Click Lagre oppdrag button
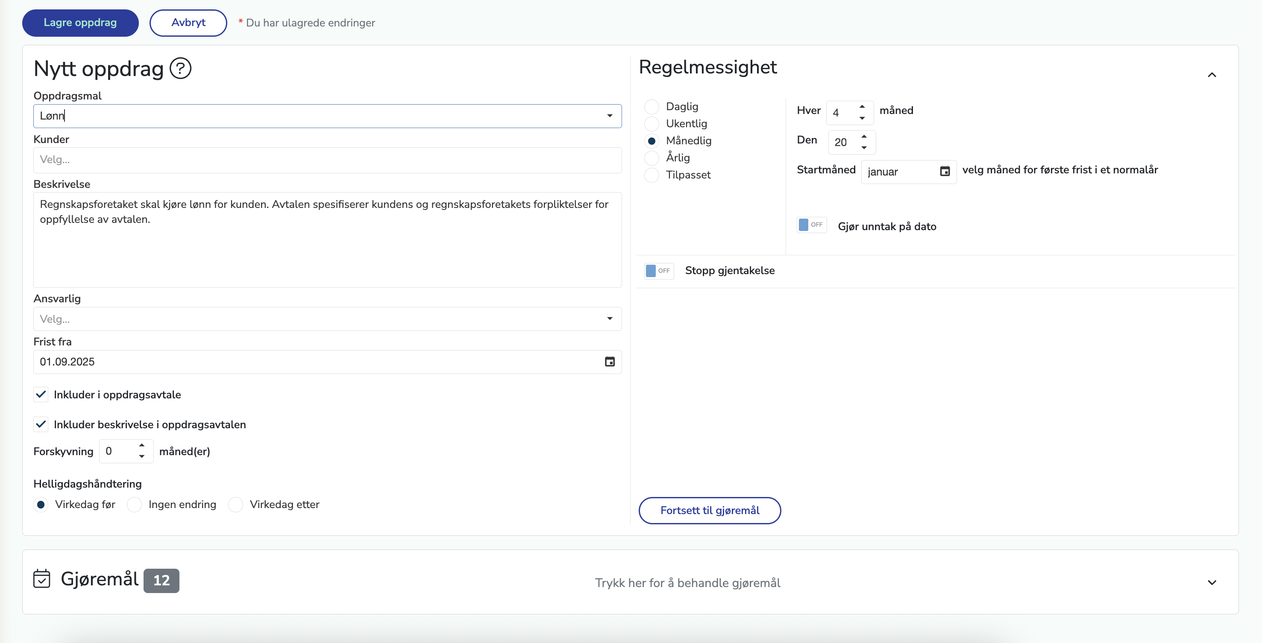The width and height of the screenshot is (1262, 643). [x=80, y=23]
